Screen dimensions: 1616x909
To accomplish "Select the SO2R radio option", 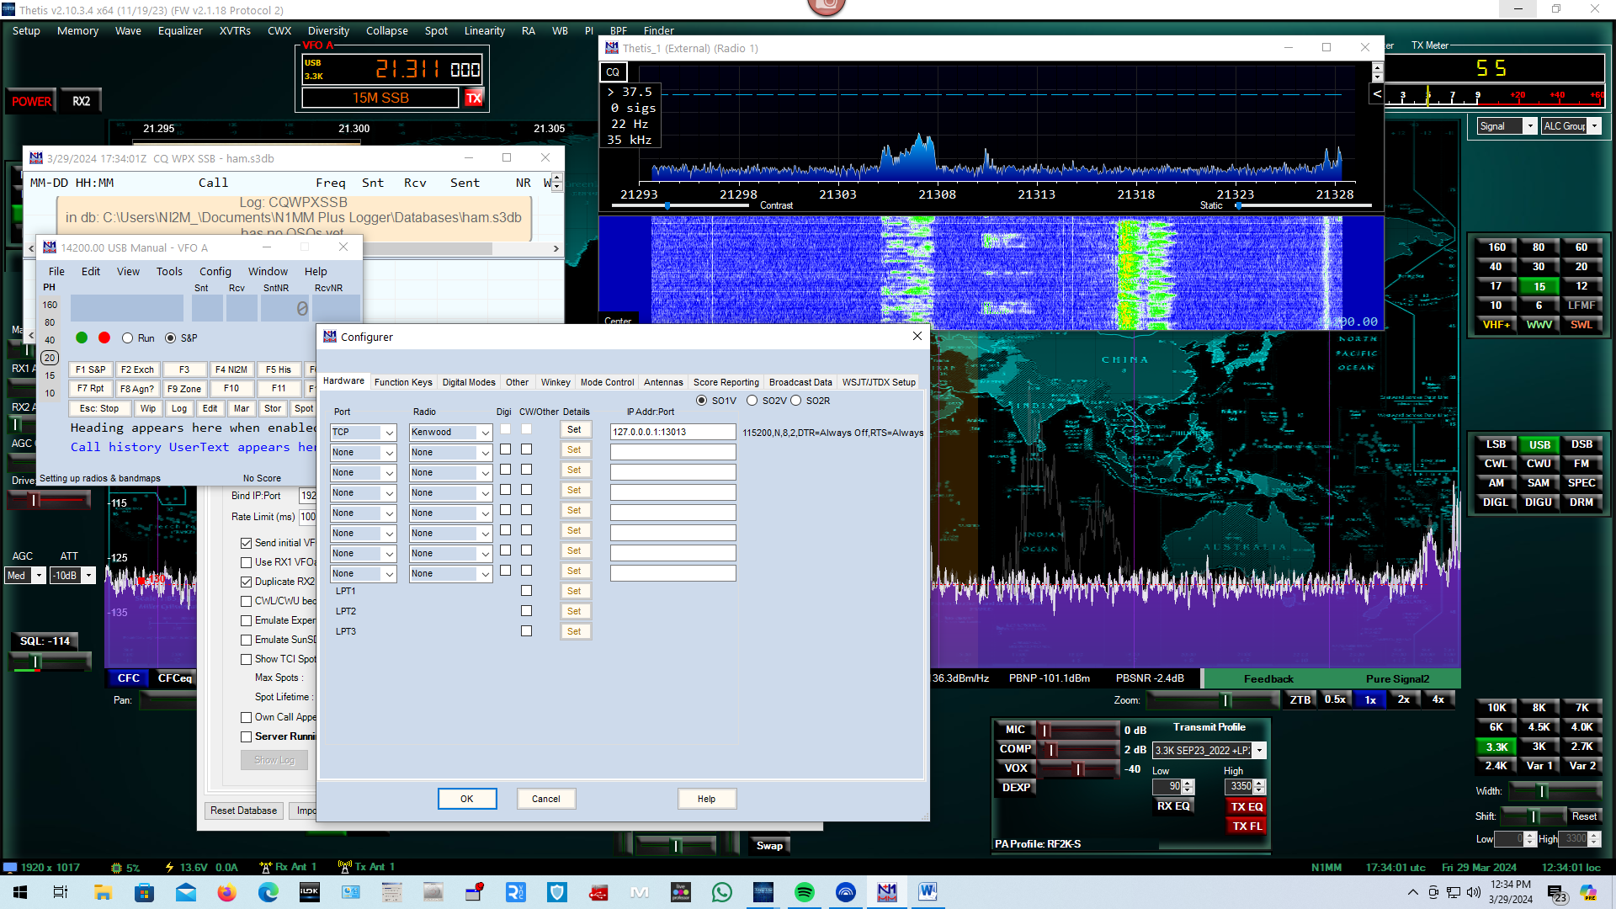I will (795, 401).
